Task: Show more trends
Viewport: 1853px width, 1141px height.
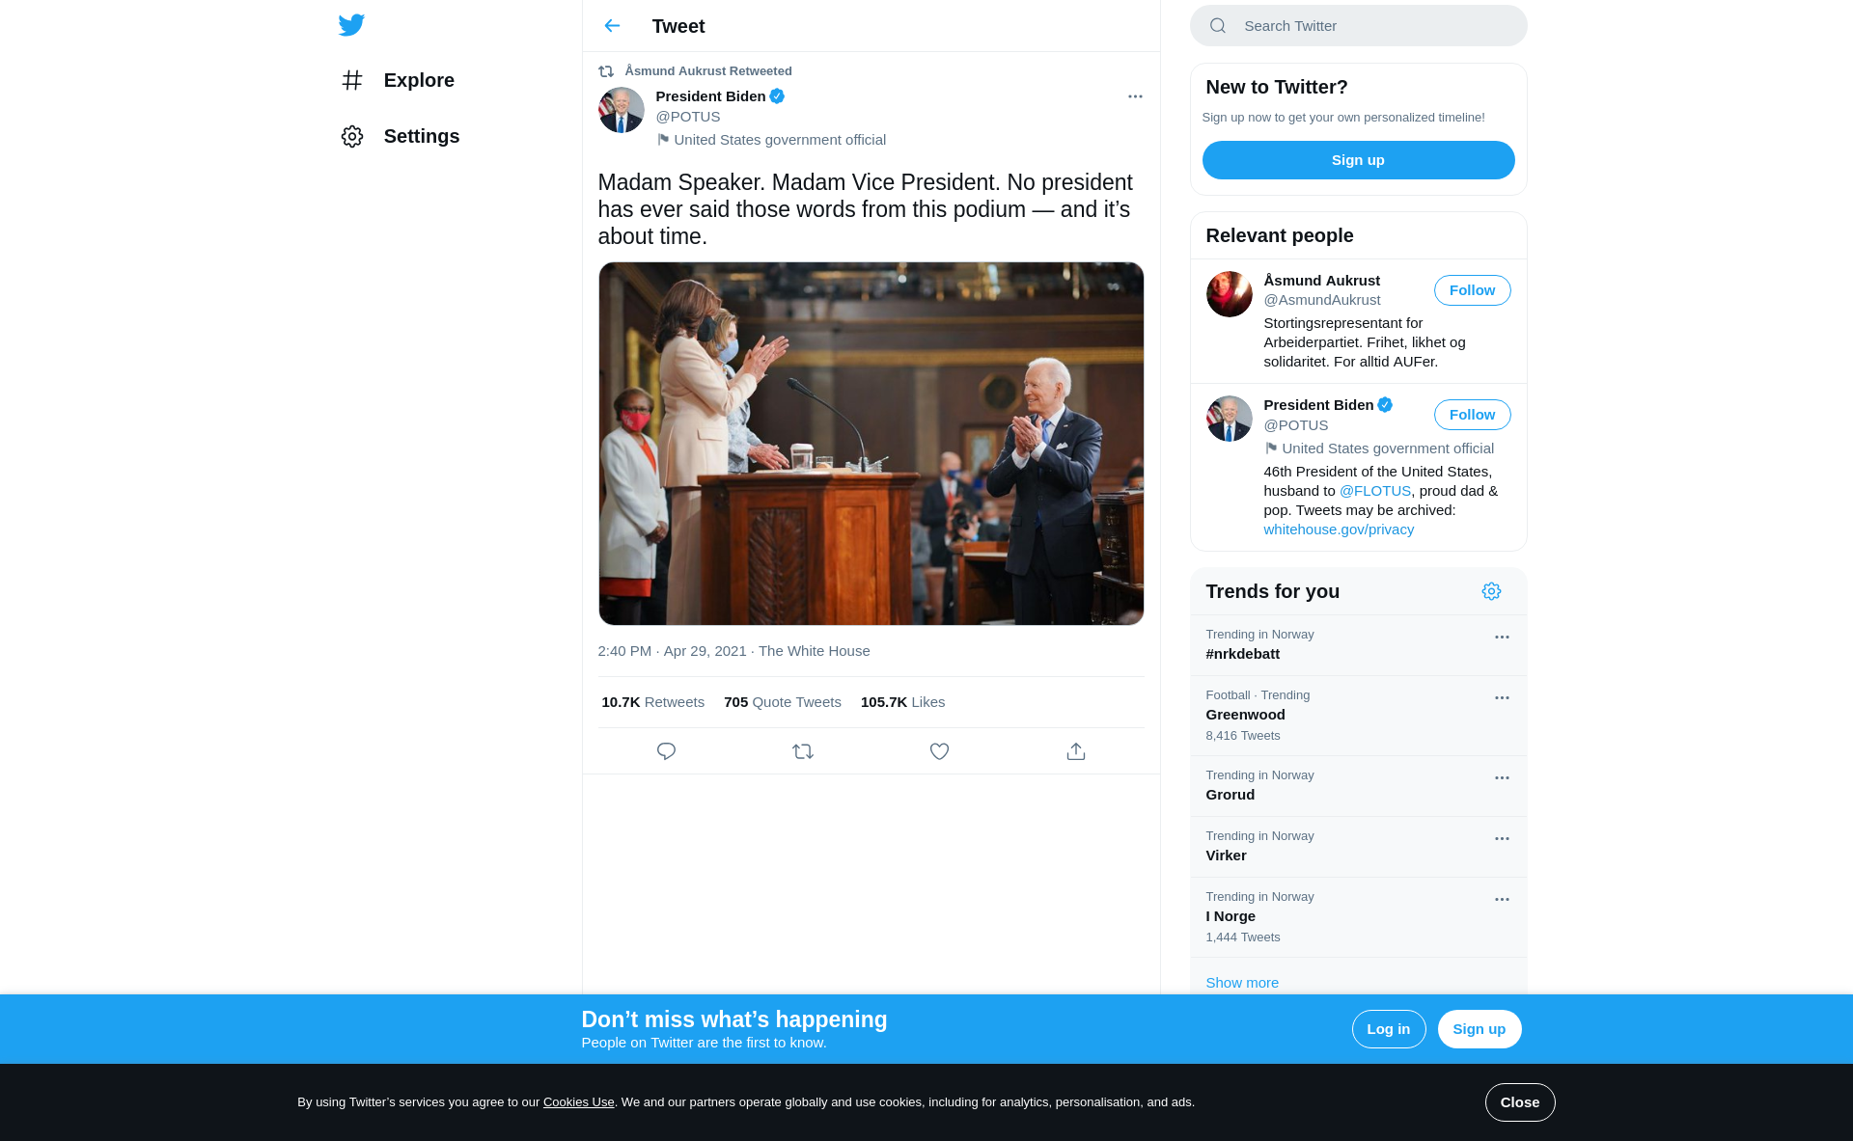Action: (1241, 983)
